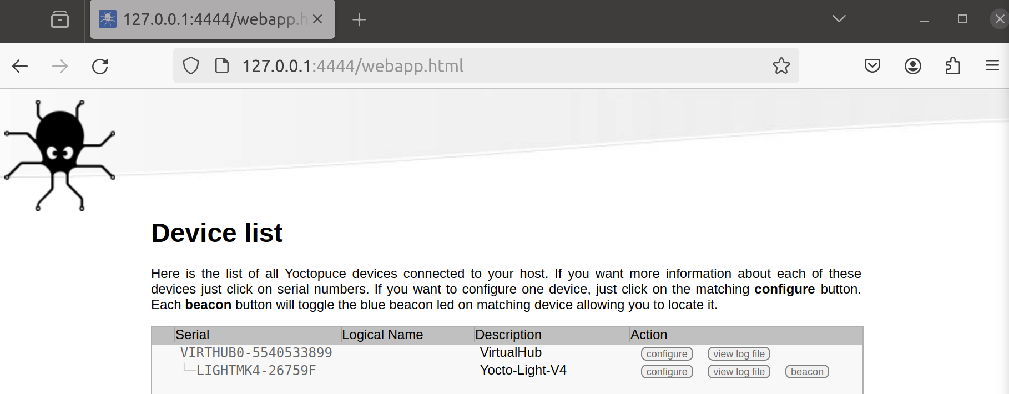The height and width of the screenshot is (394, 1009).
Task: Click configure for Yocto-Light-V4
Action: pos(666,371)
